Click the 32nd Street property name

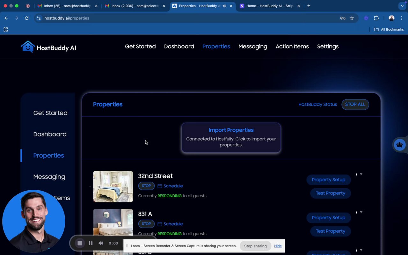pyautogui.click(x=155, y=176)
